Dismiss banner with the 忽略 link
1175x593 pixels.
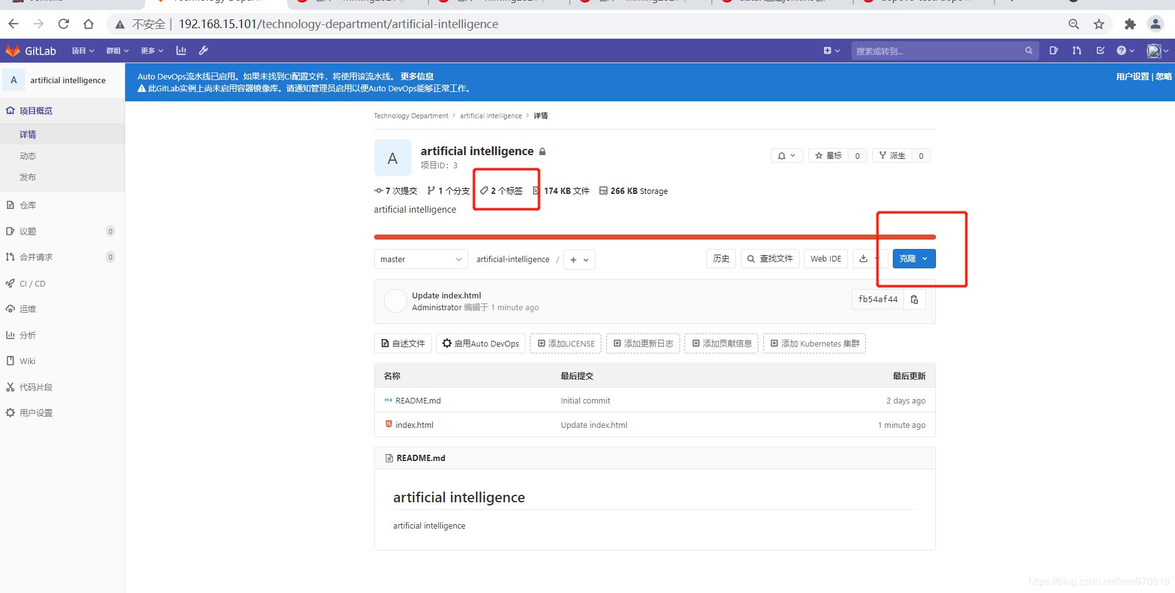[x=1164, y=76]
